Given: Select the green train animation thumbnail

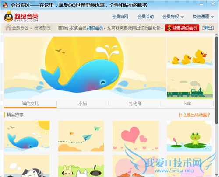Looking at the screenshot, I should pos(190,83).
